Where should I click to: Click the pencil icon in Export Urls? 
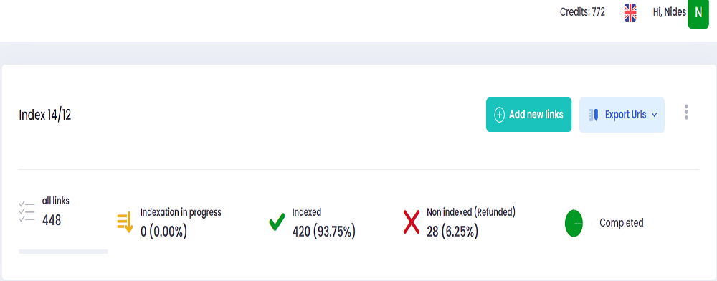594,115
